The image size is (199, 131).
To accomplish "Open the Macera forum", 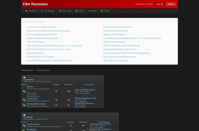I will tap(30, 87).
